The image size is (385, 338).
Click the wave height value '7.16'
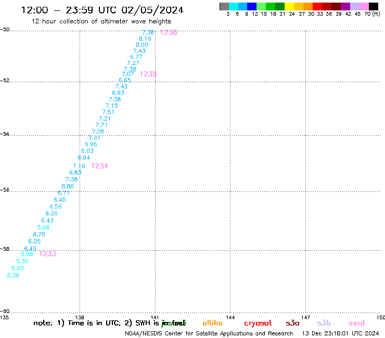(x=79, y=166)
